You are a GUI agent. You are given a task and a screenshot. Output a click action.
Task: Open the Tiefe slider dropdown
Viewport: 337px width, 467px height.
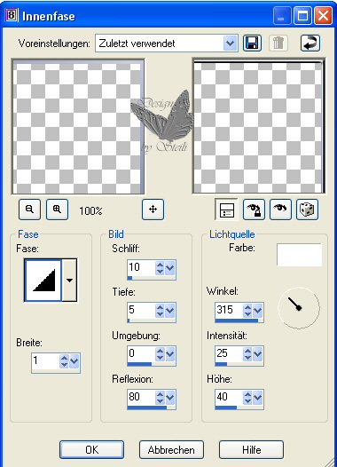pyautogui.click(x=169, y=311)
